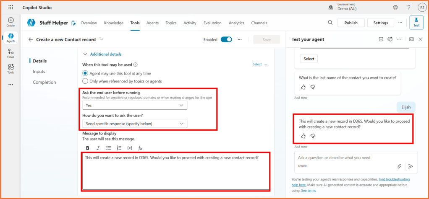Click the Message to display text box

[175, 172]
